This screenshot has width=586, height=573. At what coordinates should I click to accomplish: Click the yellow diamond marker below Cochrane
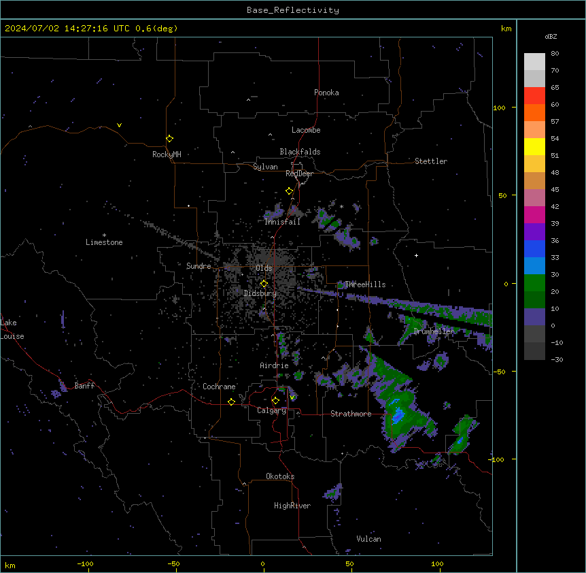click(231, 402)
